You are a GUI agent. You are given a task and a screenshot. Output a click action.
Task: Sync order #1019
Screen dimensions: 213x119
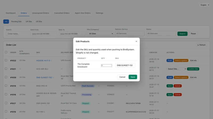click(x=170, y=86)
